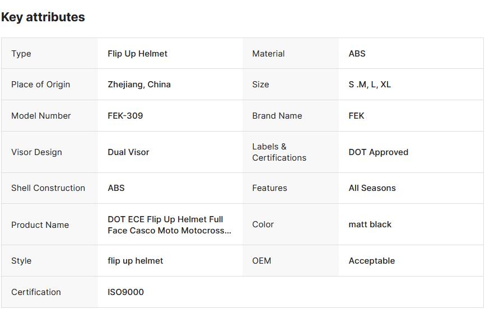Click the All Seasons features value
Viewport: 485px width, 309px height.
click(x=372, y=188)
